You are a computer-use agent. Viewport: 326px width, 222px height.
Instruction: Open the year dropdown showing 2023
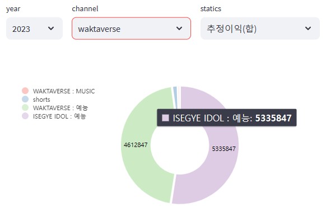pyautogui.click(x=34, y=29)
